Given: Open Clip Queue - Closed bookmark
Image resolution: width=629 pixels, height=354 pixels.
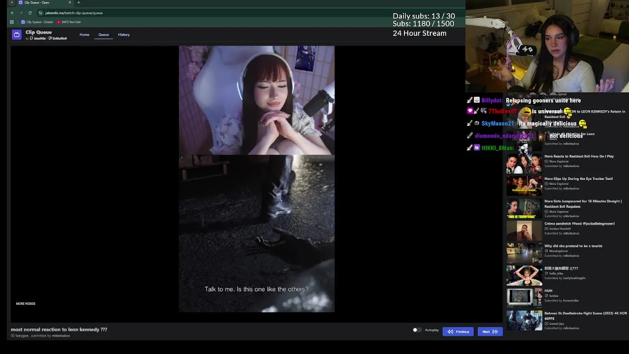Looking at the screenshot, I should coord(37,22).
